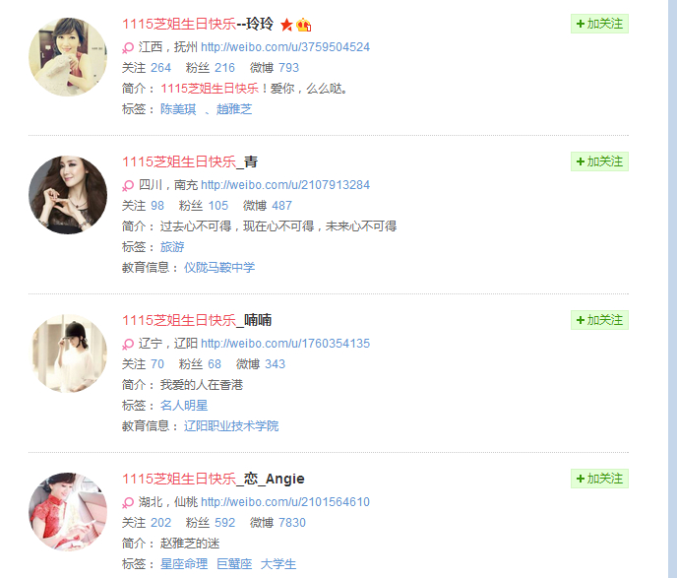Open profile avatar of user 恋_Angie

(x=68, y=512)
